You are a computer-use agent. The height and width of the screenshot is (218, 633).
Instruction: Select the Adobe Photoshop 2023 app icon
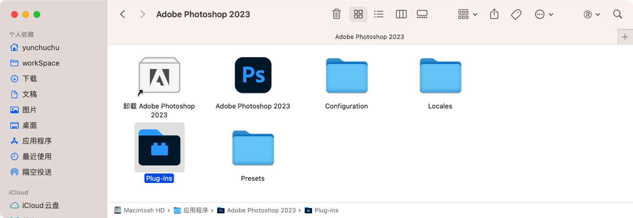(x=253, y=75)
